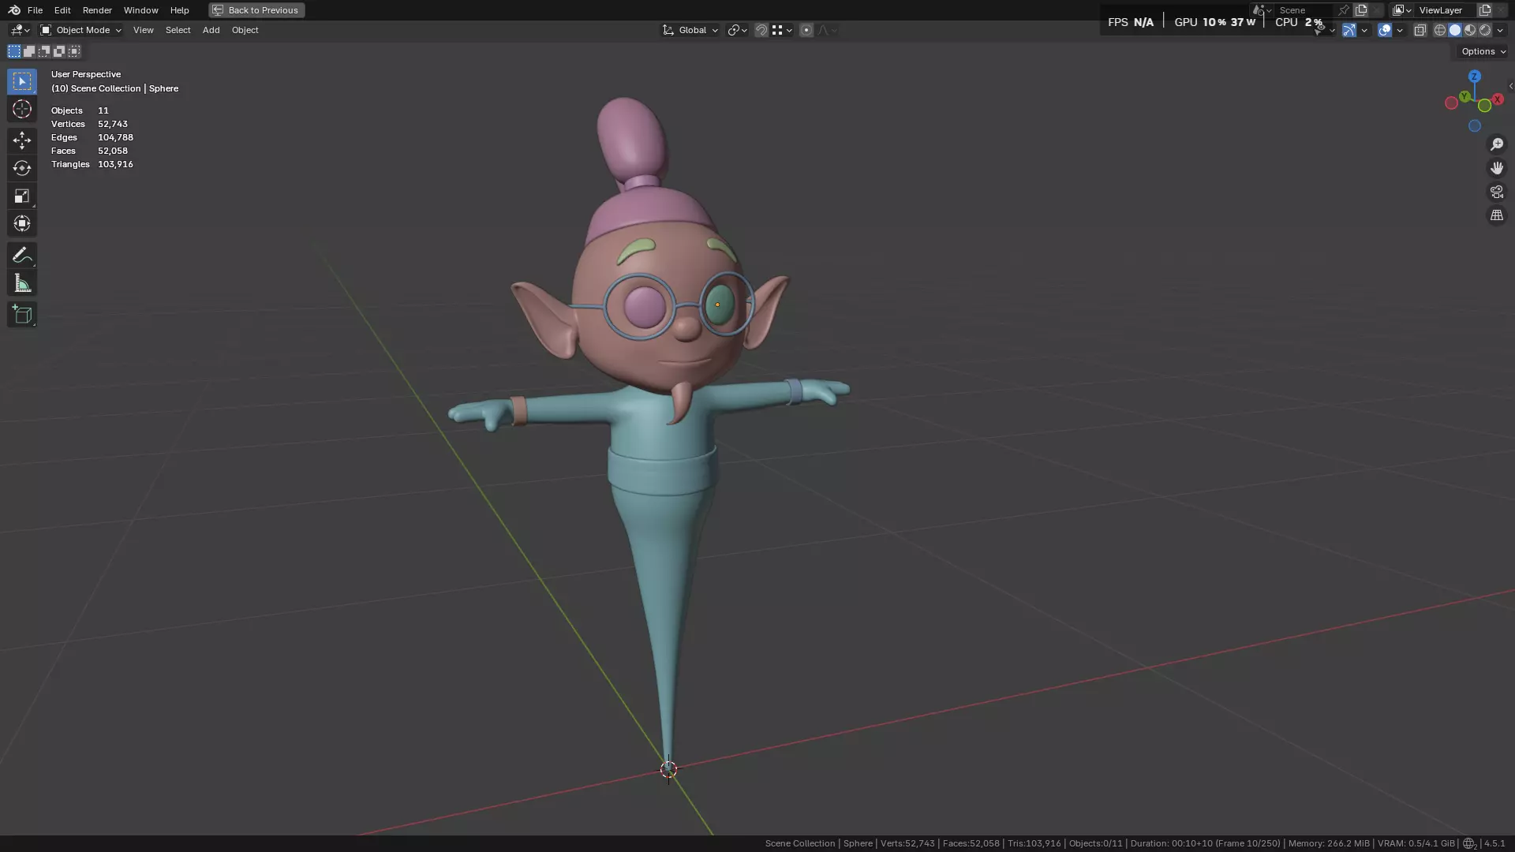The width and height of the screenshot is (1515, 852).
Task: Open the pivot point dropdown
Action: click(x=737, y=30)
